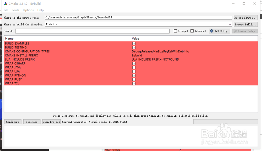Click the Open Project button
This screenshot has width=262, height=151.
click(x=51, y=122)
